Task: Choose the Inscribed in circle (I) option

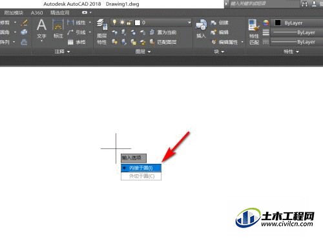Action: tap(141, 168)
